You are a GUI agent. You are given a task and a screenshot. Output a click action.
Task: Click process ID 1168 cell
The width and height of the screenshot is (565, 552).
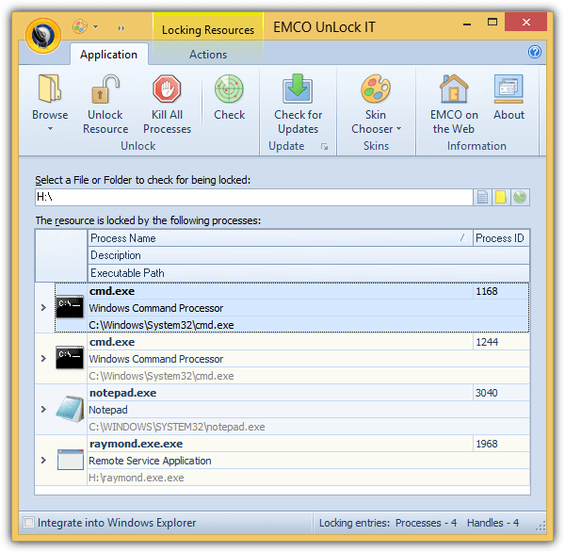501,291
